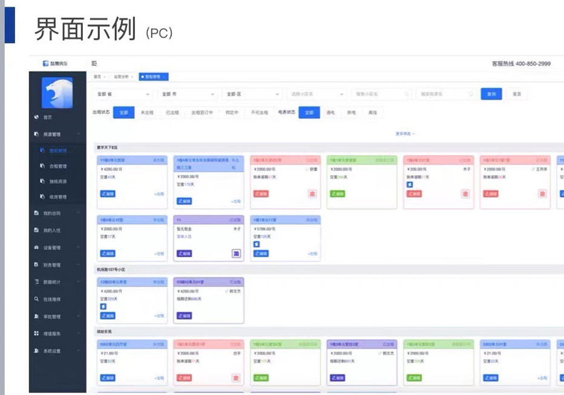
Task: Select 未出租 rental status filter
Action: coord(147,112)
